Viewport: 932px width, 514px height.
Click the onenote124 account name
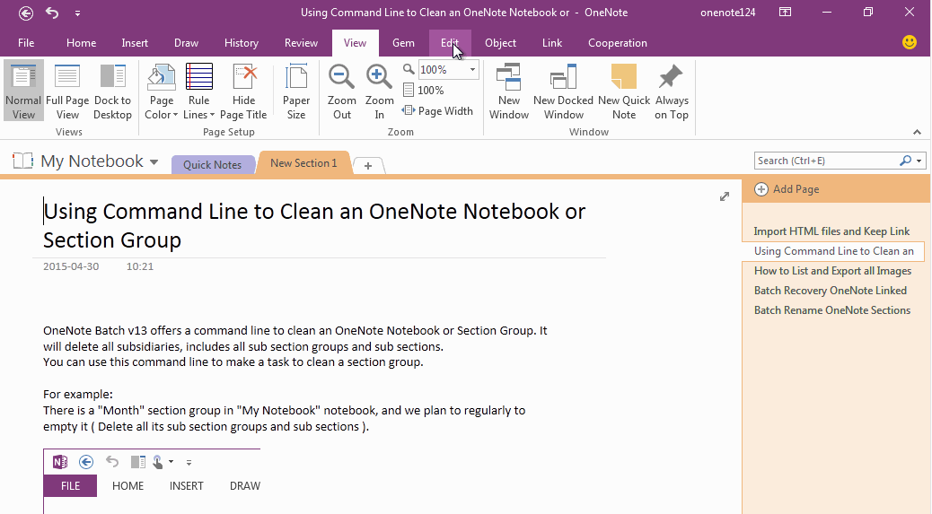click(x=727, y=13)
